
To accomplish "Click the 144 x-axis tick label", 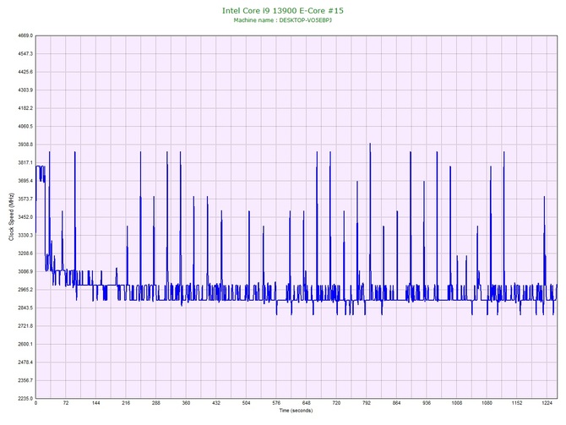I will 96,403.
